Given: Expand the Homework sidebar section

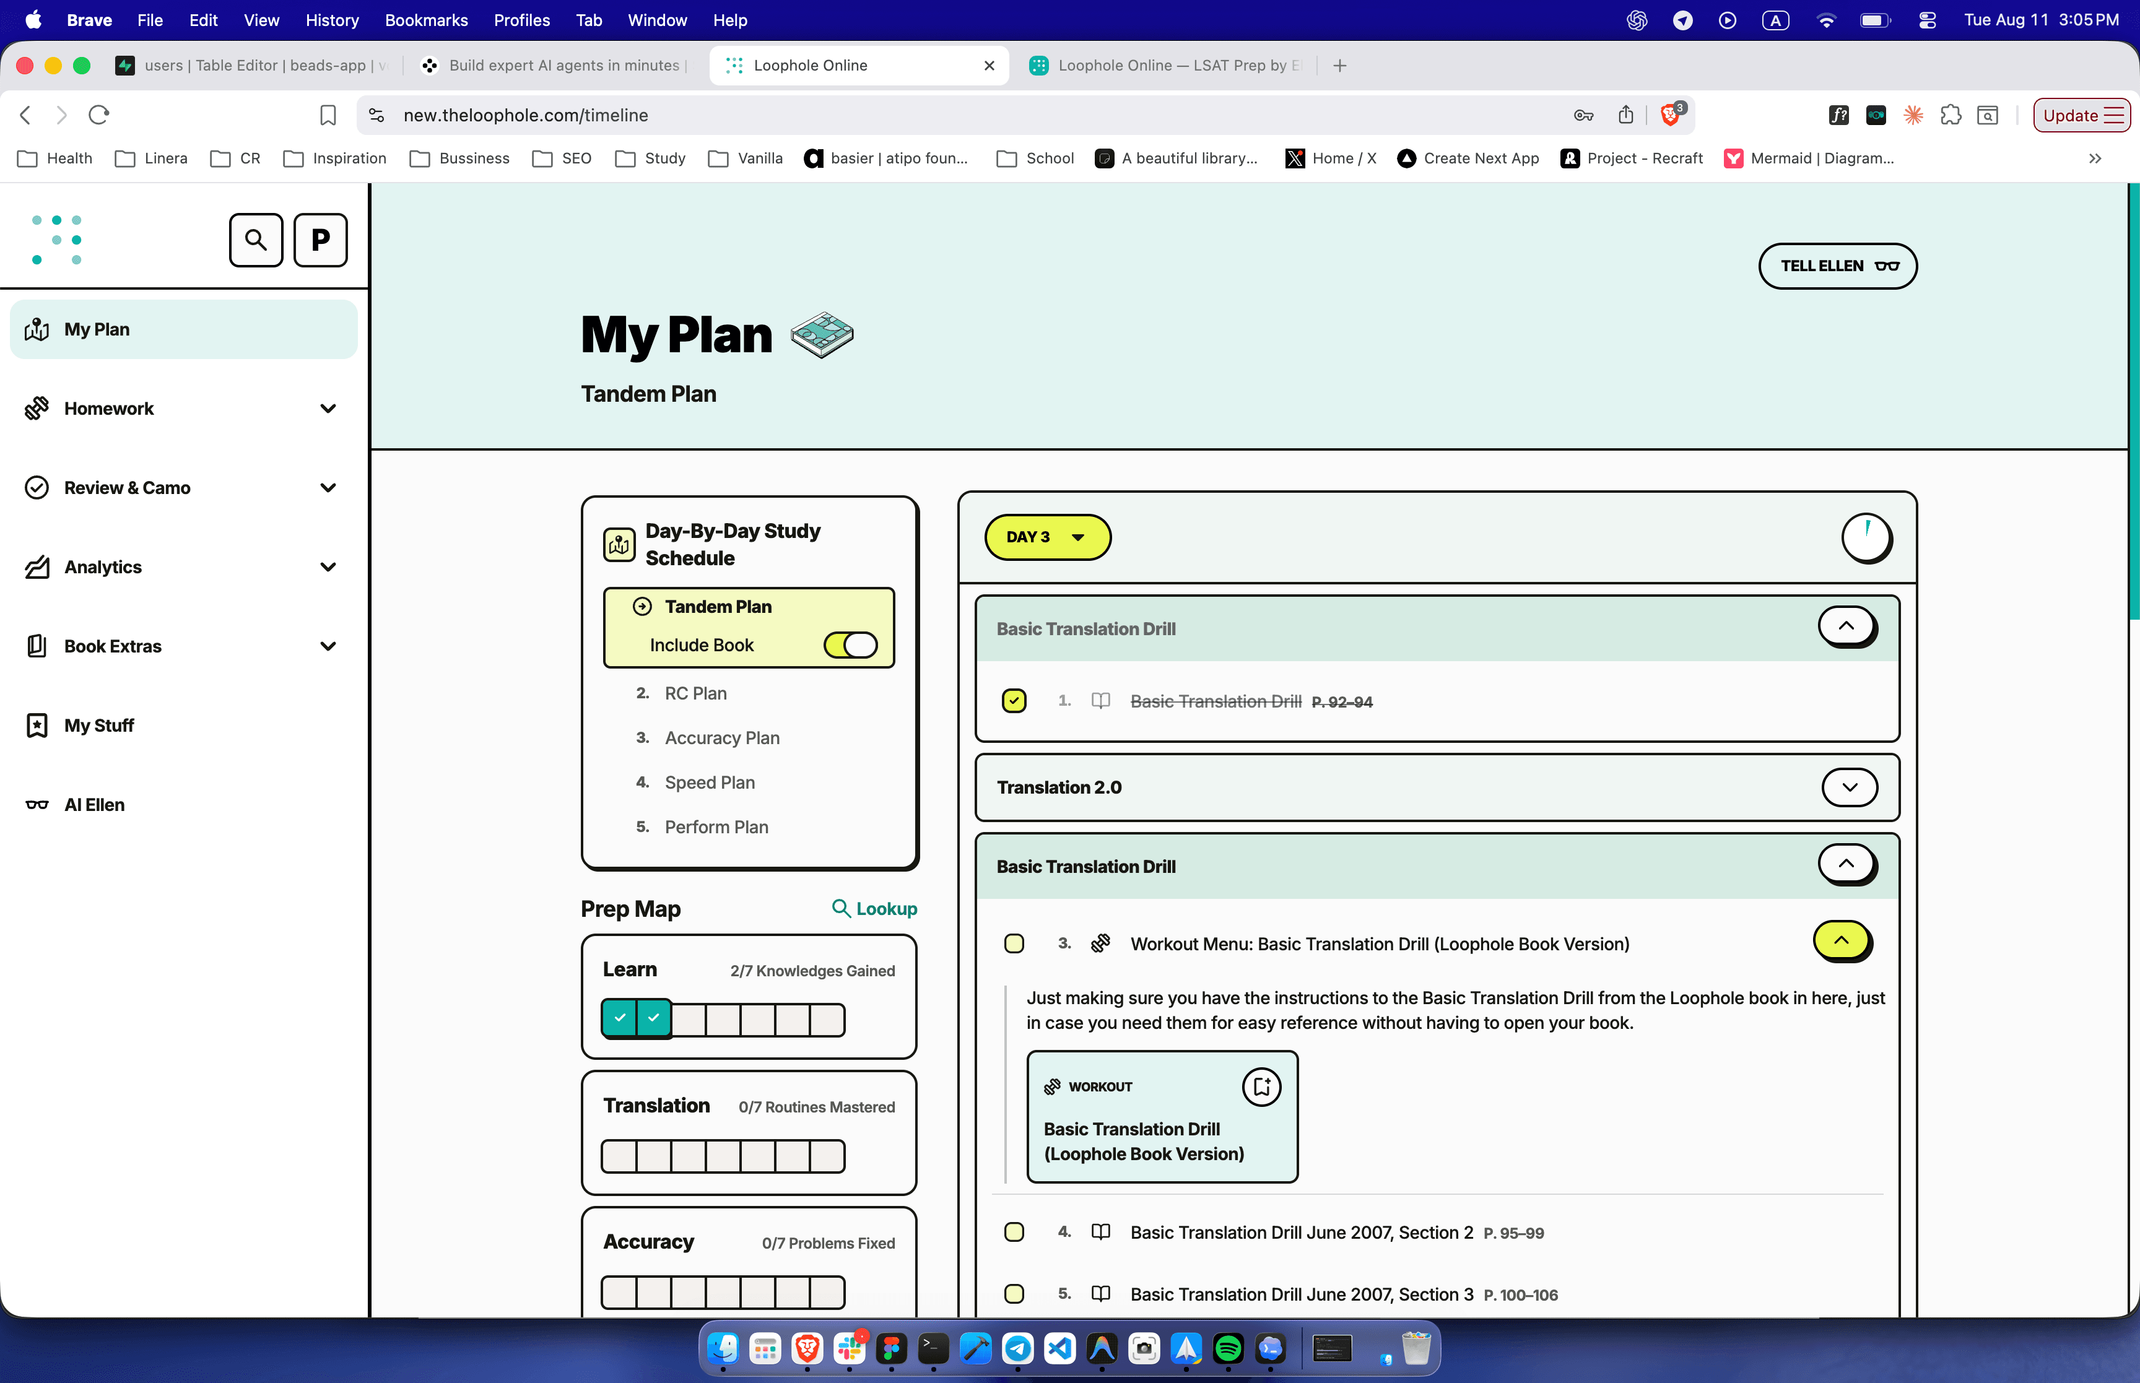Looking at the screenshot, I should point(328,409).
